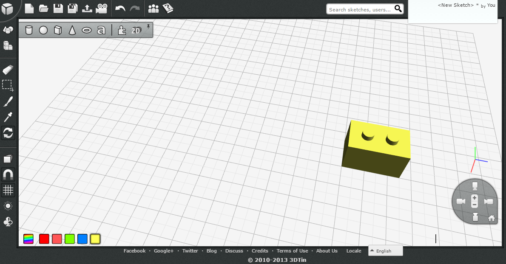The width and height of the screenshot is (506, 264).
Task: Toggle the magnet snap option
Action: pos(8,174)
